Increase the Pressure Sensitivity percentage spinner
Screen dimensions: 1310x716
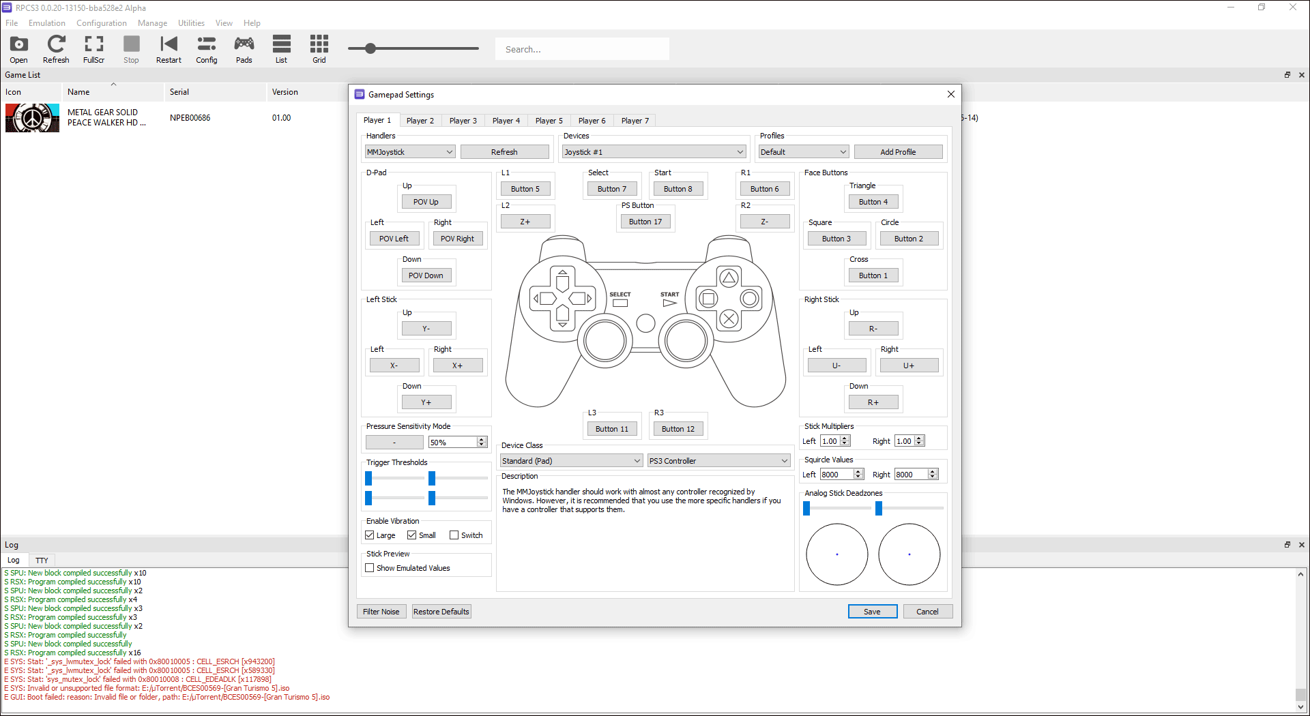482,440
